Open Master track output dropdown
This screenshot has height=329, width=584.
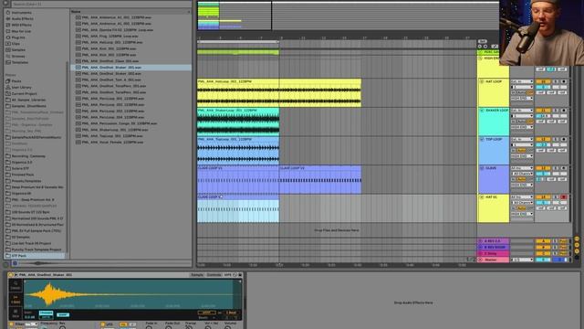point(522,260)
